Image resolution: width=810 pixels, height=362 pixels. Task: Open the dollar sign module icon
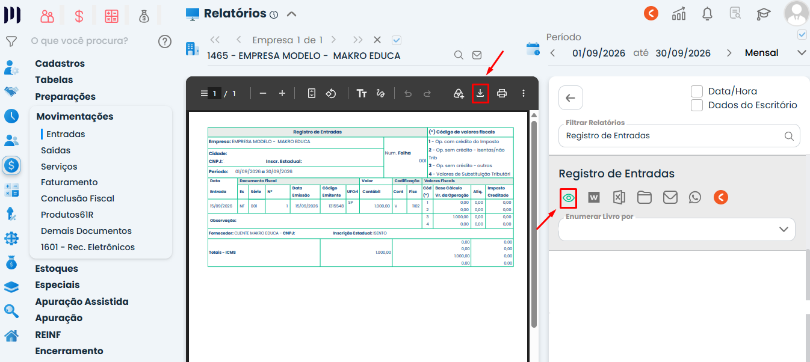click(x=79, y=16)
